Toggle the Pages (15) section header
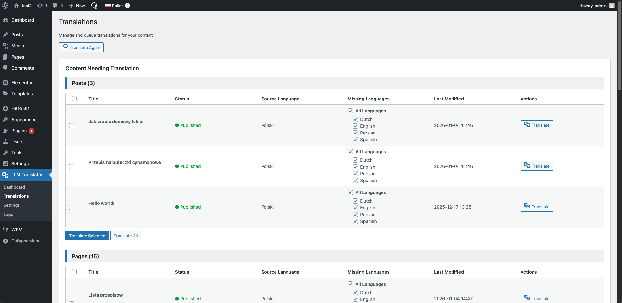Viewport: 622px width, 303px height. (x=85, y=256)
